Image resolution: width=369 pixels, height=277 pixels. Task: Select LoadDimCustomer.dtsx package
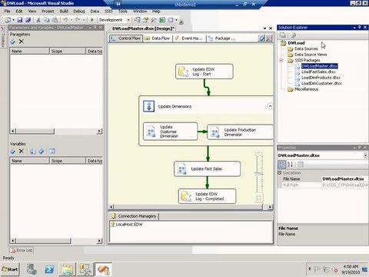click(321, 83)
